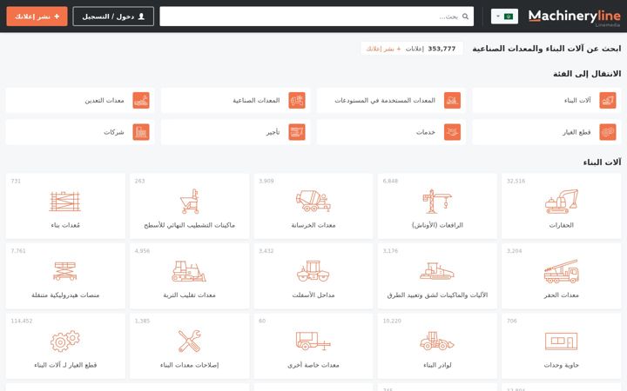Screen dimensions: 627x391
Task: Open the شركات category icon
Action: click(x=141, y=132)
